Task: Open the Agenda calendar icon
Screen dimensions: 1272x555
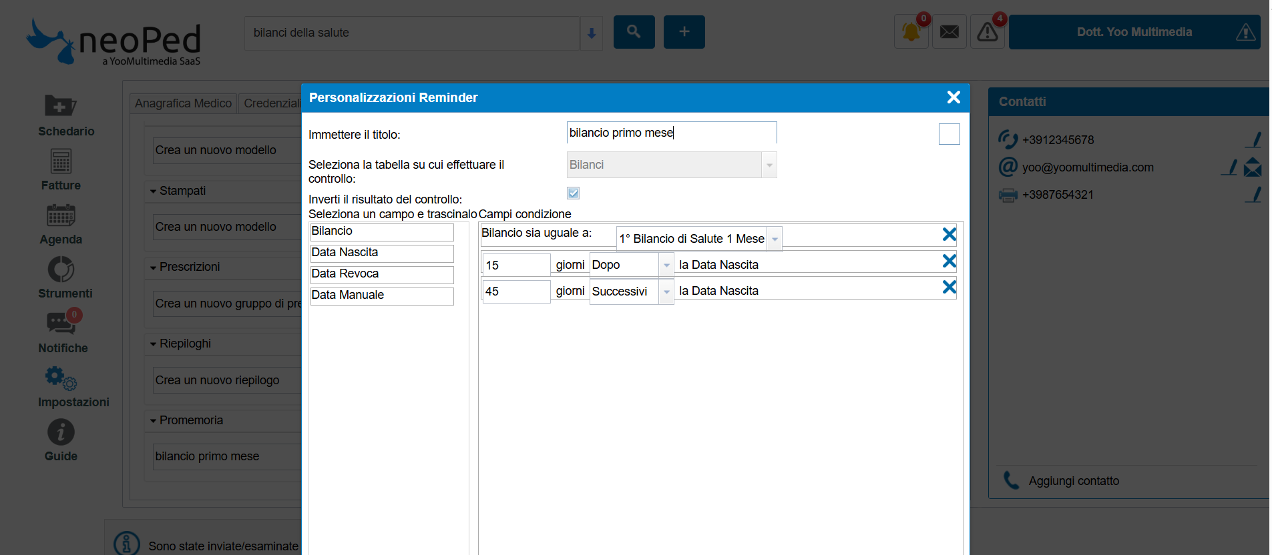Action: pyautogui.click(x=61, y=215)
